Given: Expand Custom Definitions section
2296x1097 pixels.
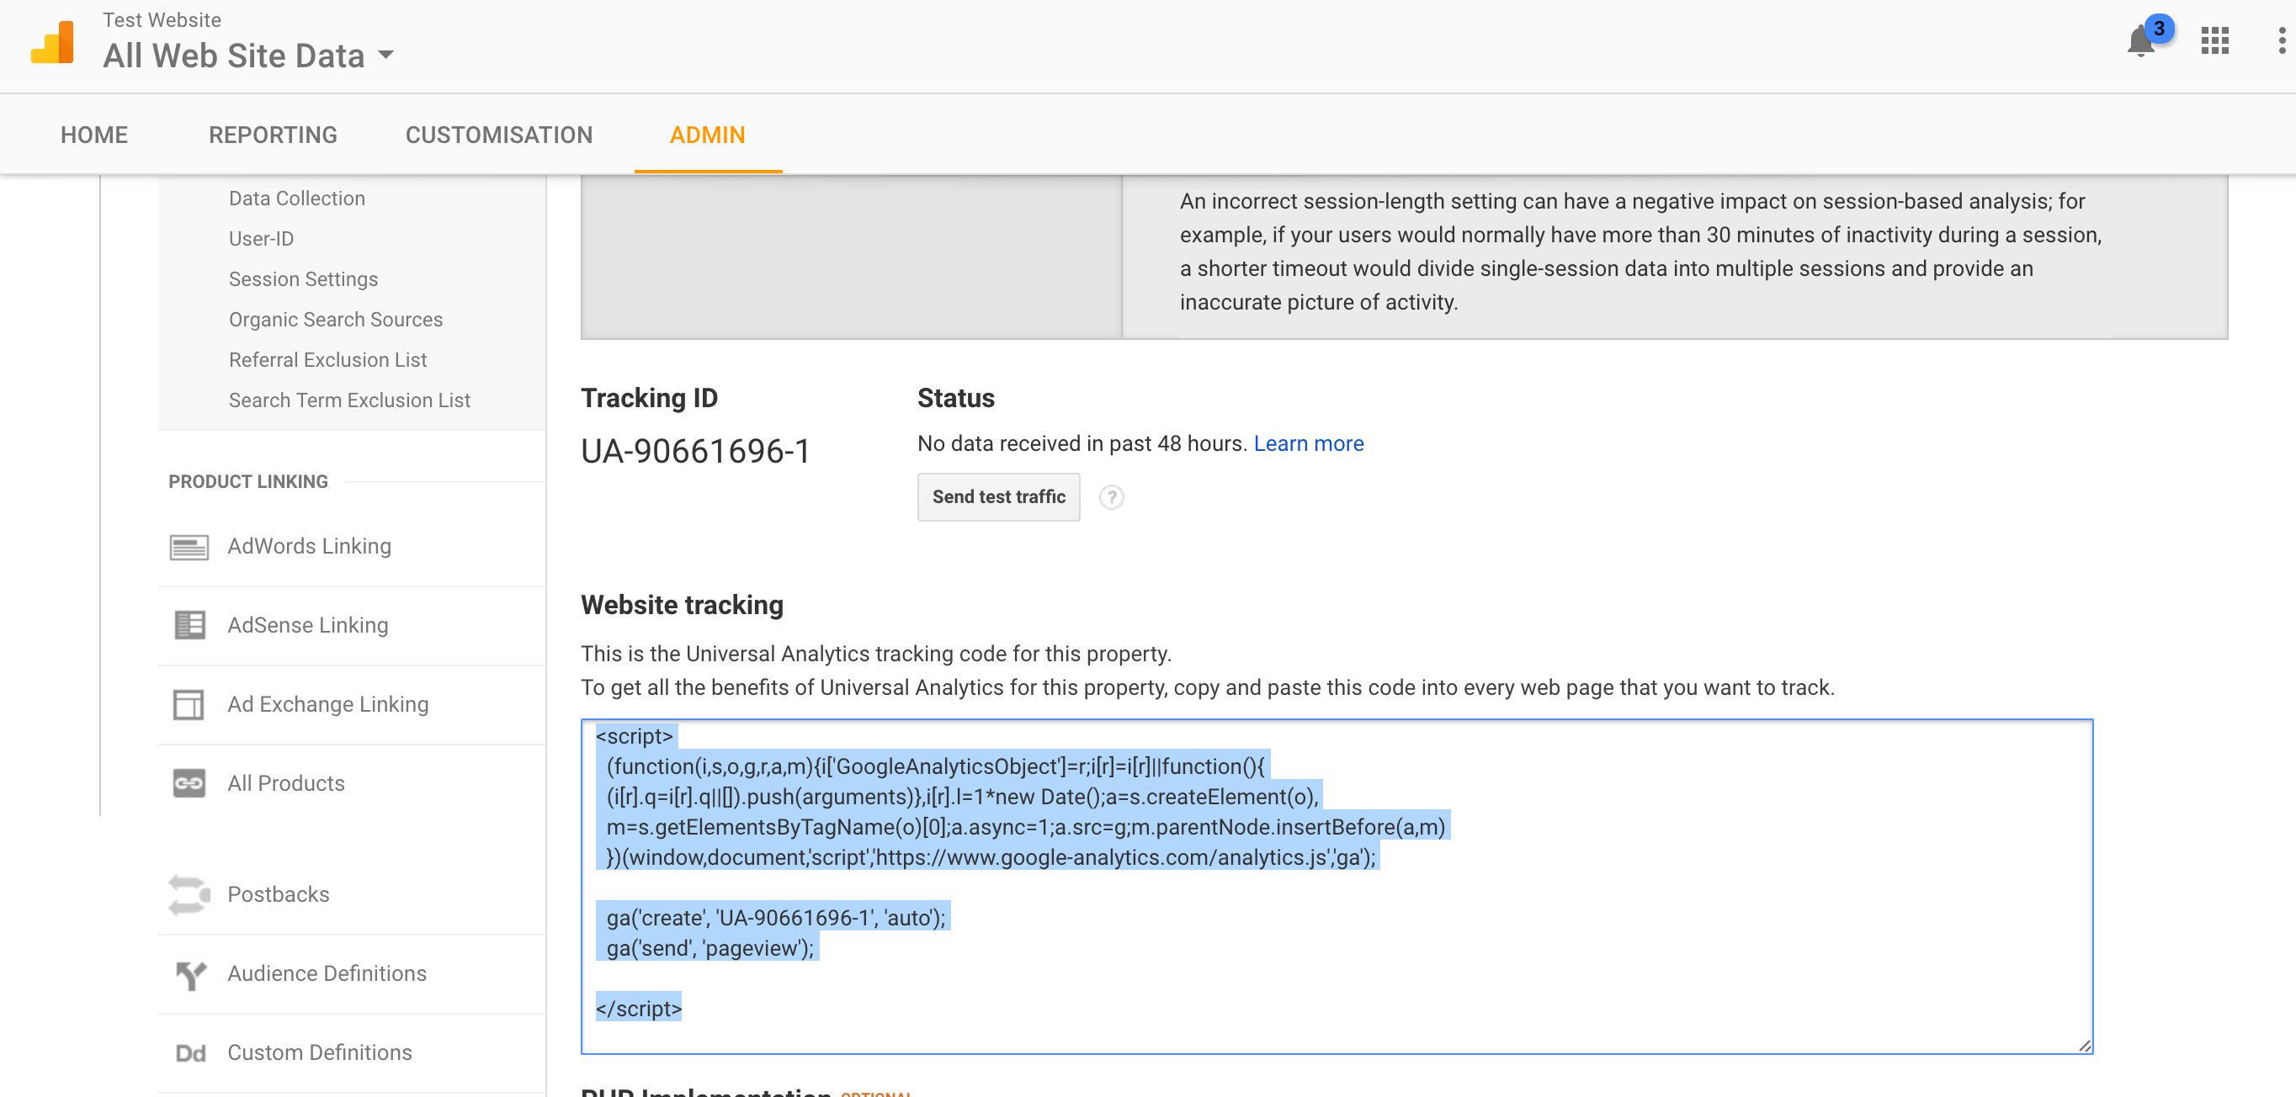Looking at the screenshot, I should pos(320,1052).
